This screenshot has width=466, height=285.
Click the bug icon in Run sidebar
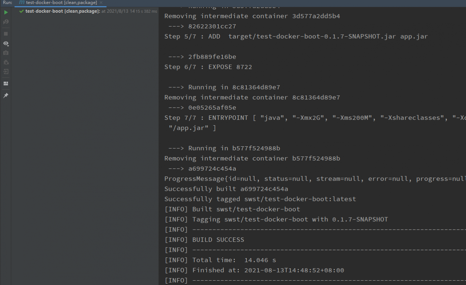(x=6, y=62)
